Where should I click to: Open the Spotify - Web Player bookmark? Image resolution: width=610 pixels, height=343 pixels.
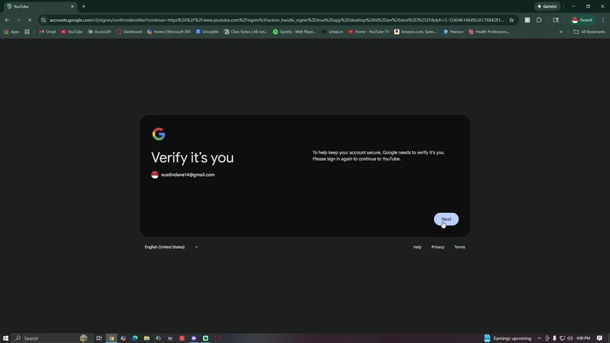coord(294,32)
